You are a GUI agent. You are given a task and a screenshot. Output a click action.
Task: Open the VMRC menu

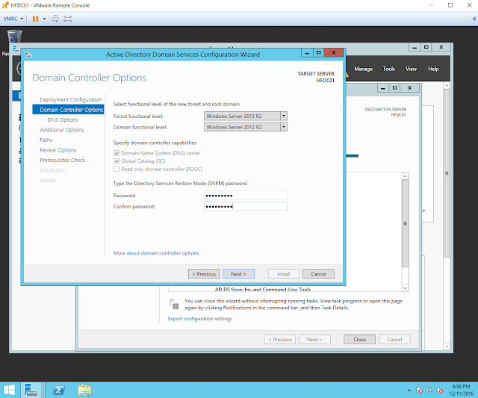[x=13, y=19]
